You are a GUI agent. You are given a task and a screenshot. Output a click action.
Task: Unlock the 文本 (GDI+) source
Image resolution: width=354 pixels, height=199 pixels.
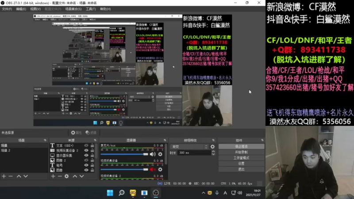(92, 145)
